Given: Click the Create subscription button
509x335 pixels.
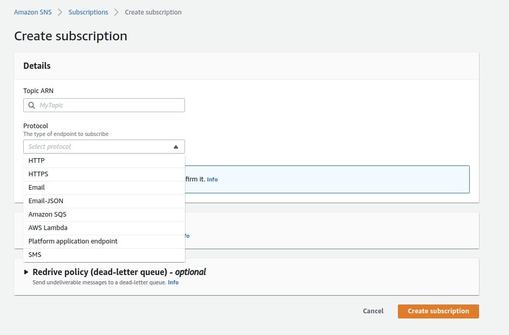Looking at the screenshot, I should click(438, 311).
